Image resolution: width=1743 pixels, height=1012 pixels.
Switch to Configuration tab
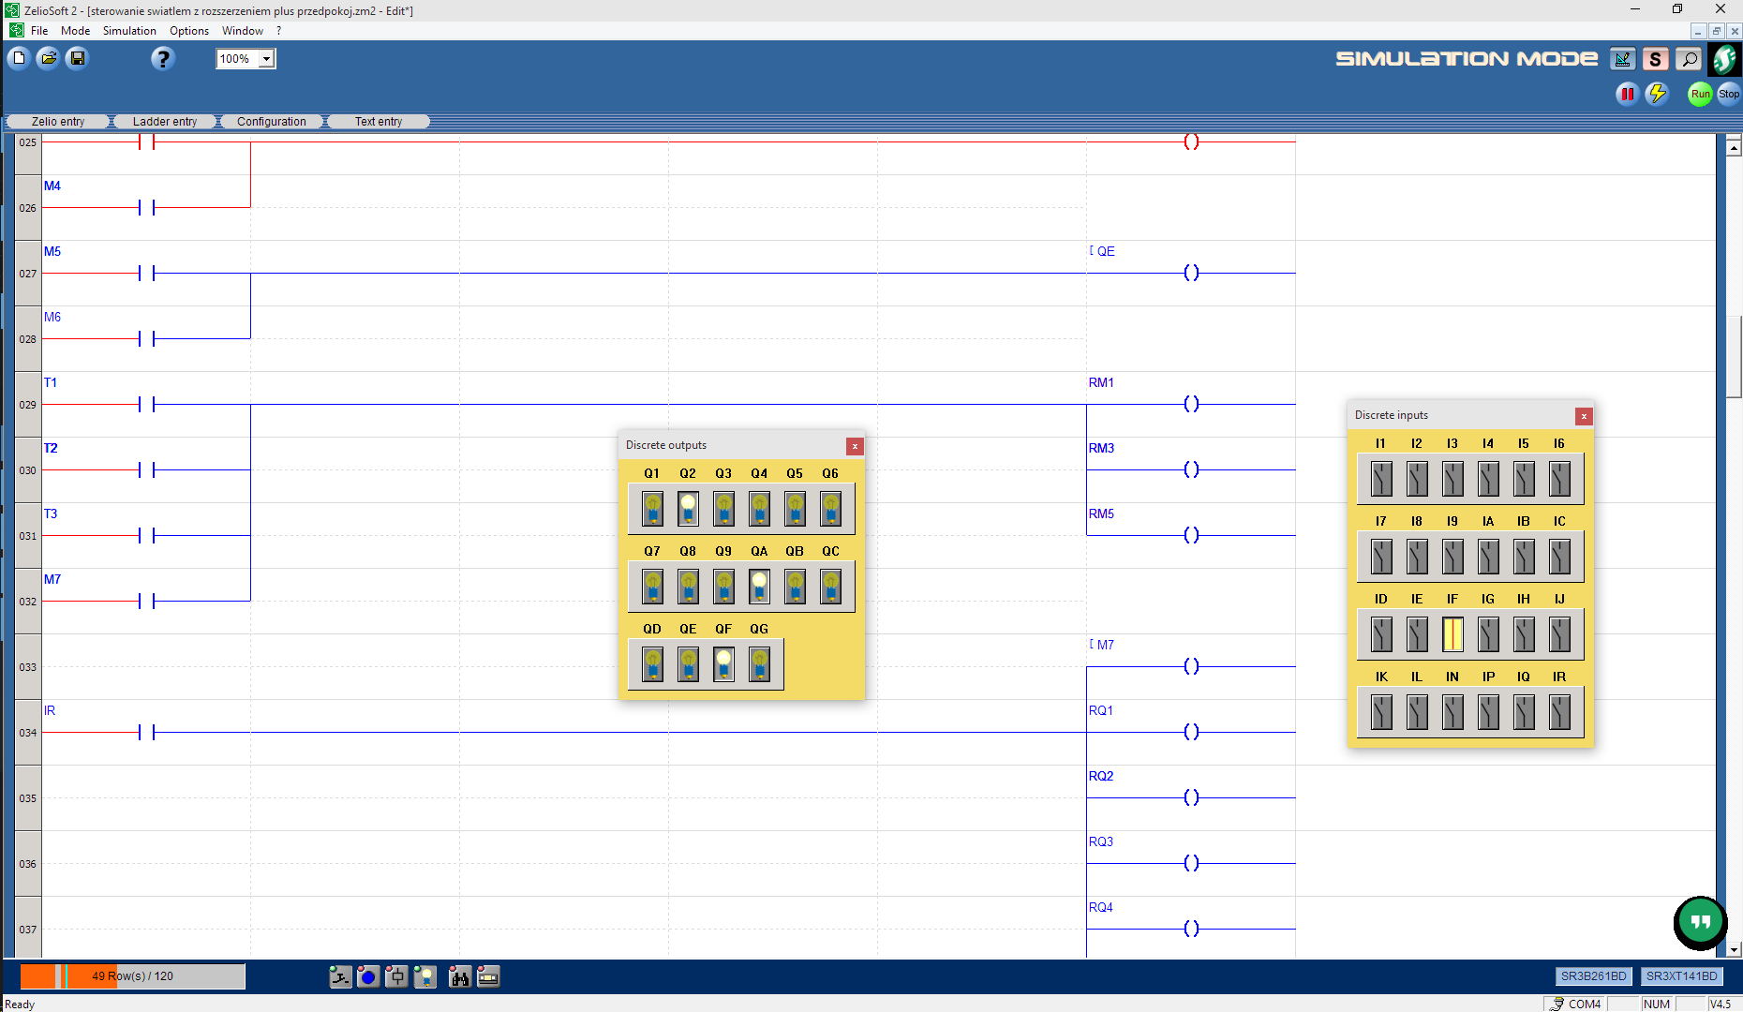point(272,122)
